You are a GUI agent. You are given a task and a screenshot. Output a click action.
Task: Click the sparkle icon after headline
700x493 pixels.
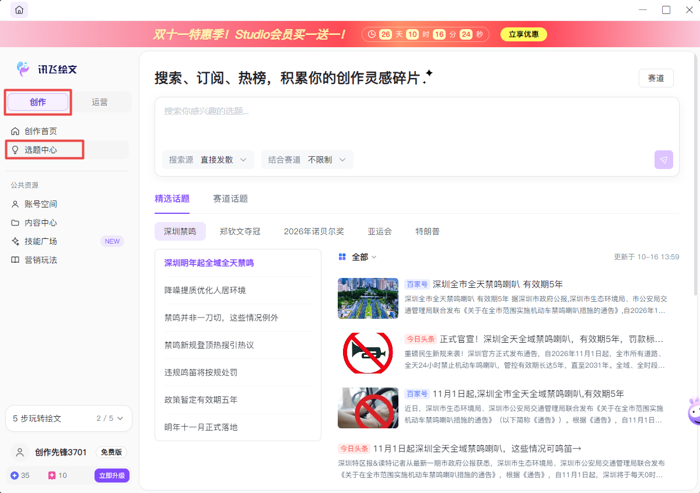428,76
